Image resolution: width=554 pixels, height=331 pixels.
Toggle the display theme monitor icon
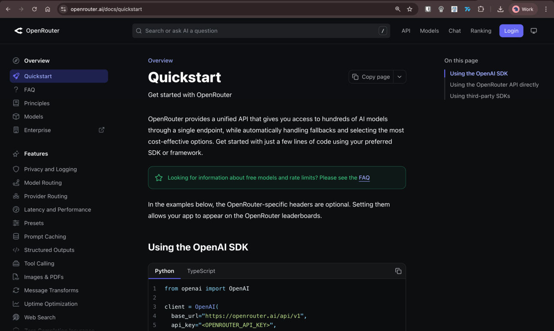click(534, 31)
